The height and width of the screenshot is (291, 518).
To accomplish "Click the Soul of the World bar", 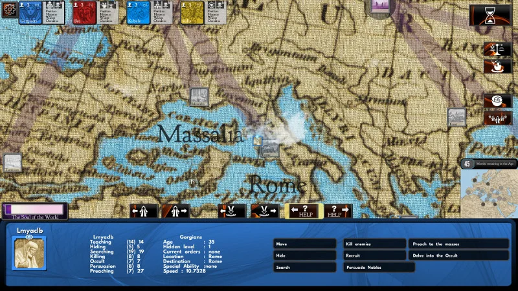I will tap(35, 211).
